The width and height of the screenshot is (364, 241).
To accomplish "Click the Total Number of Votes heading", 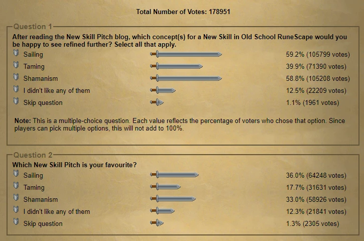I will [183, 12].
